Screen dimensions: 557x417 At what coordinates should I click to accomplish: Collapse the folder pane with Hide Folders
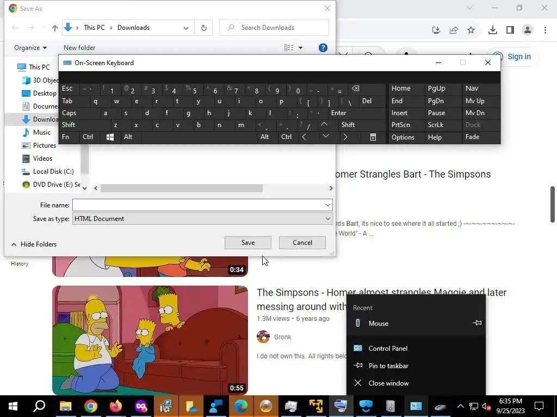tap(34, 244)
